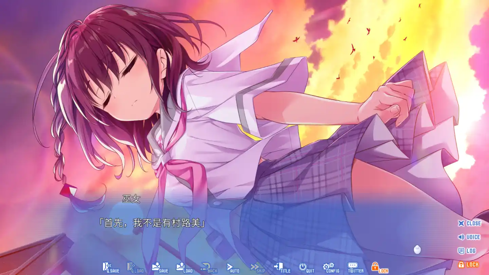Activate SKIP fast-forward
Image resolution: width=489 pixels, height=275 pixels.
(257, 268)
